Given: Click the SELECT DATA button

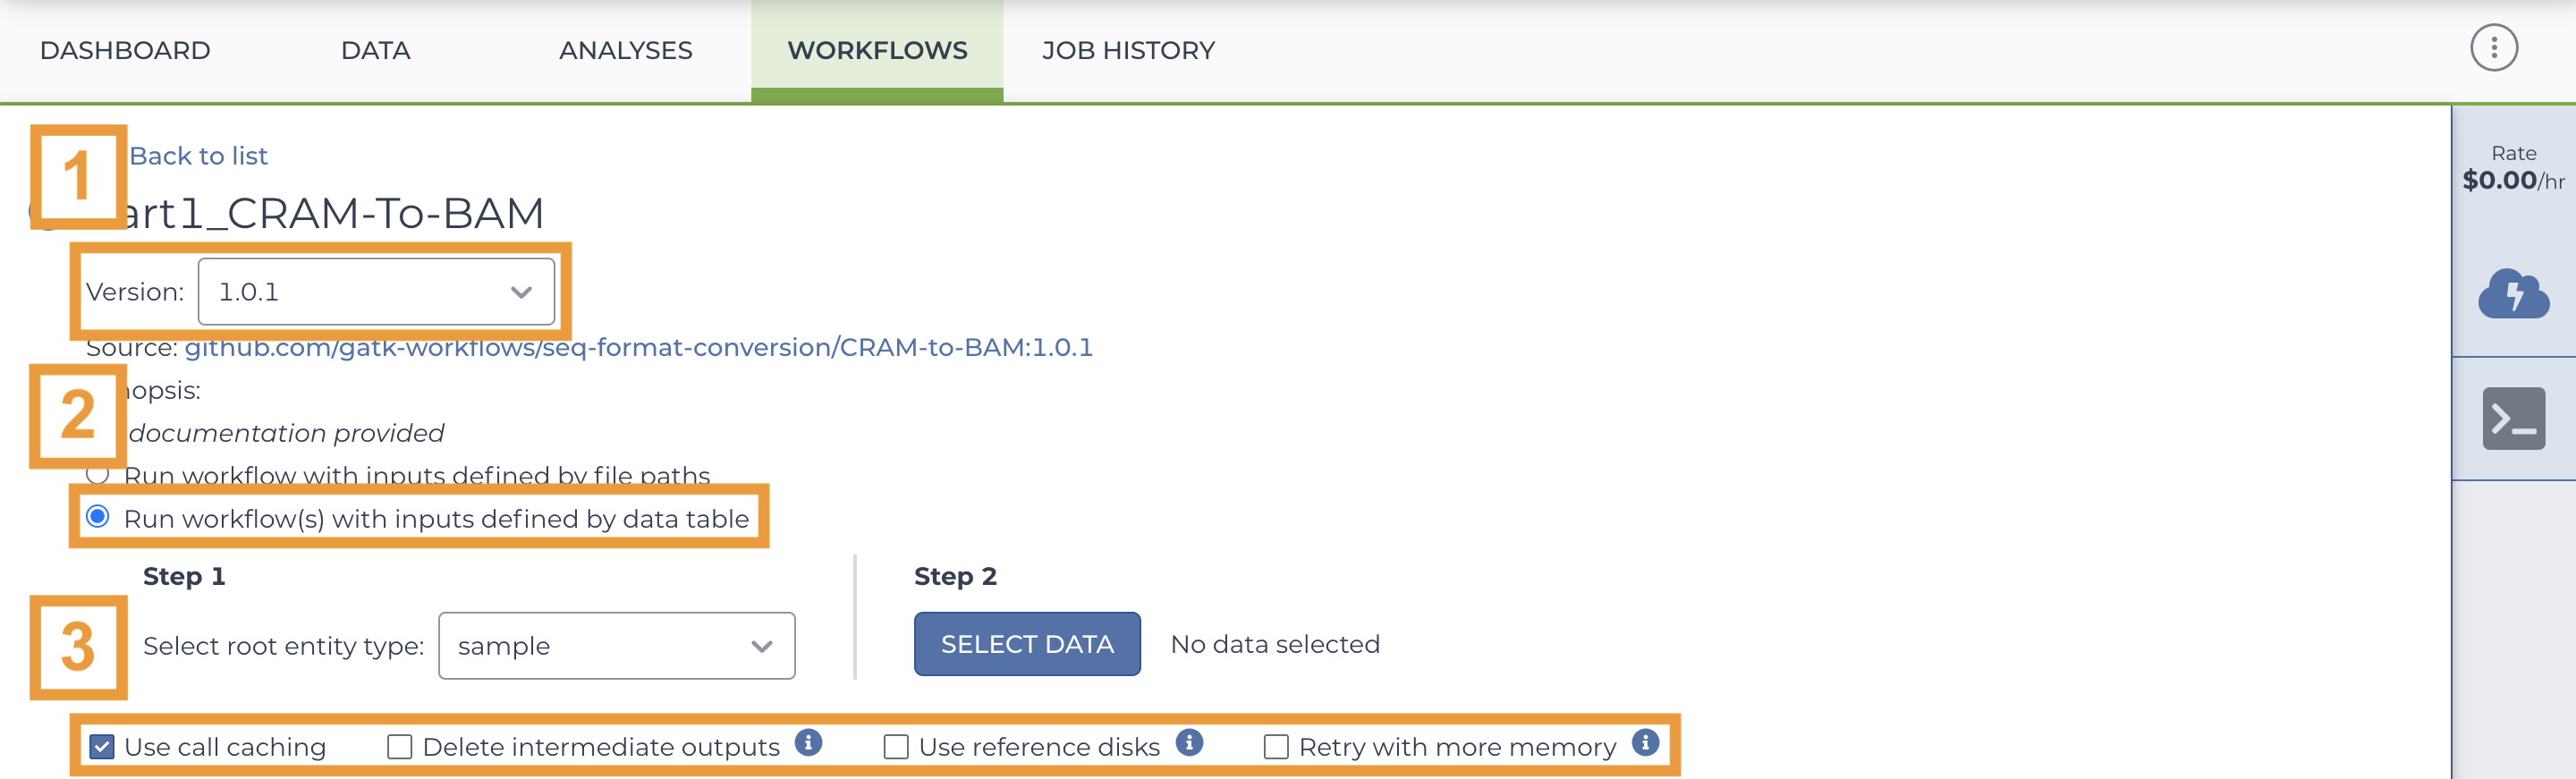Looking at the screenshot, I should 1027,644.
